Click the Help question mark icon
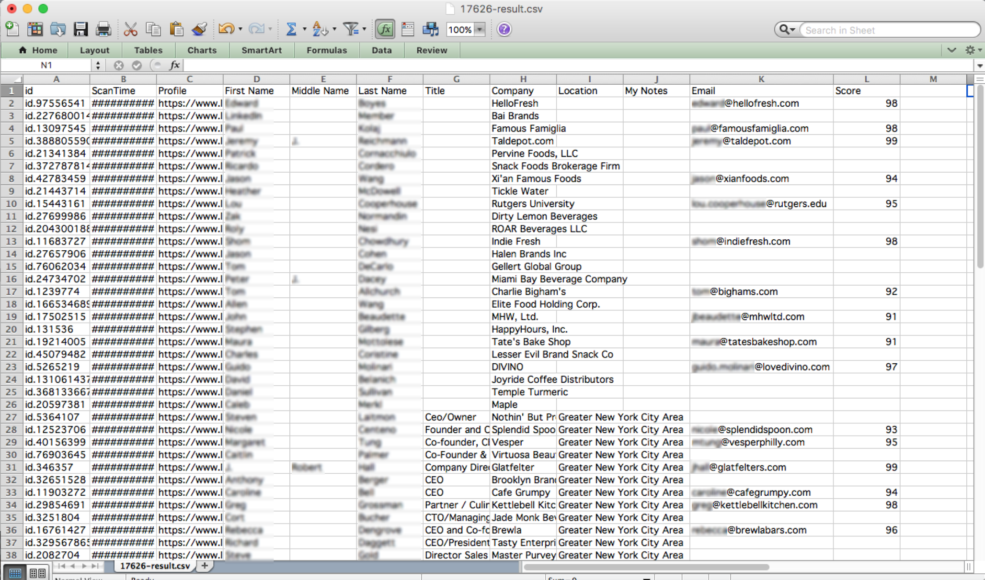This screenshot has height=580, width=985. pos(504,29)
